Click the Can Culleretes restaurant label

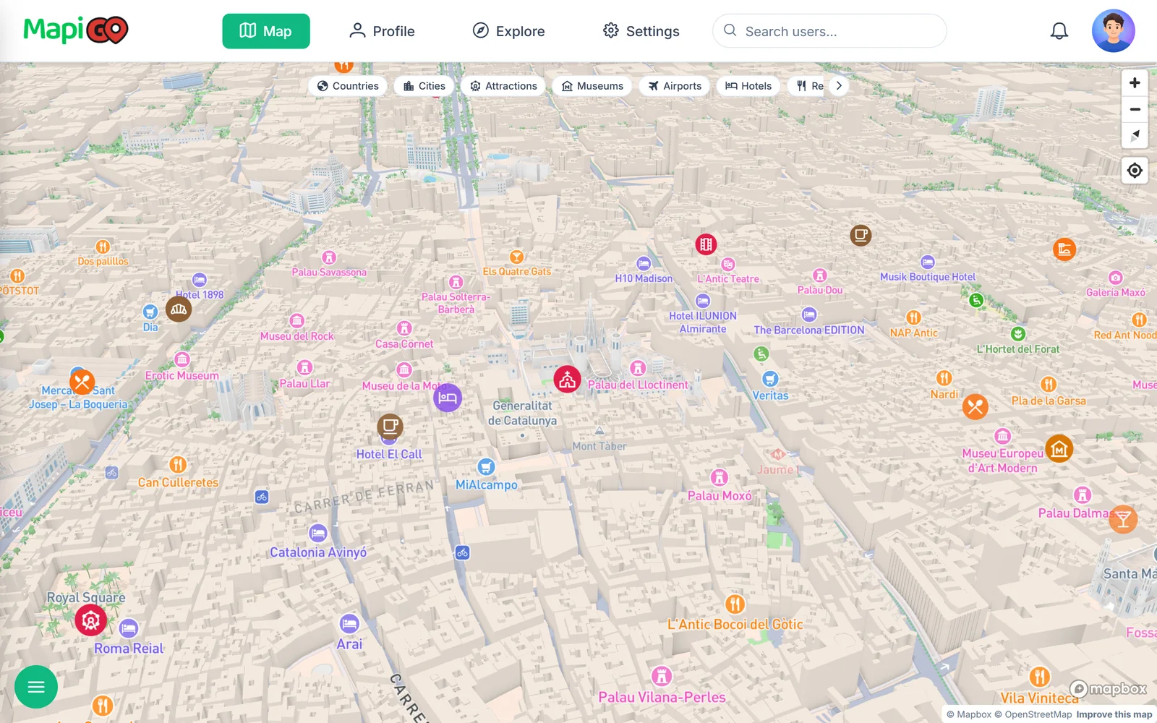tap(178, 483)
